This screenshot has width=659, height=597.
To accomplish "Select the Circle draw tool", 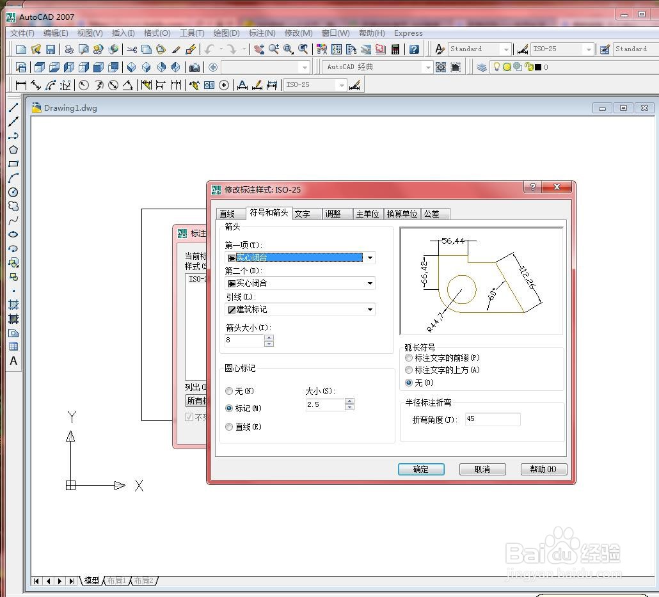I will click(x=13, y=192).
